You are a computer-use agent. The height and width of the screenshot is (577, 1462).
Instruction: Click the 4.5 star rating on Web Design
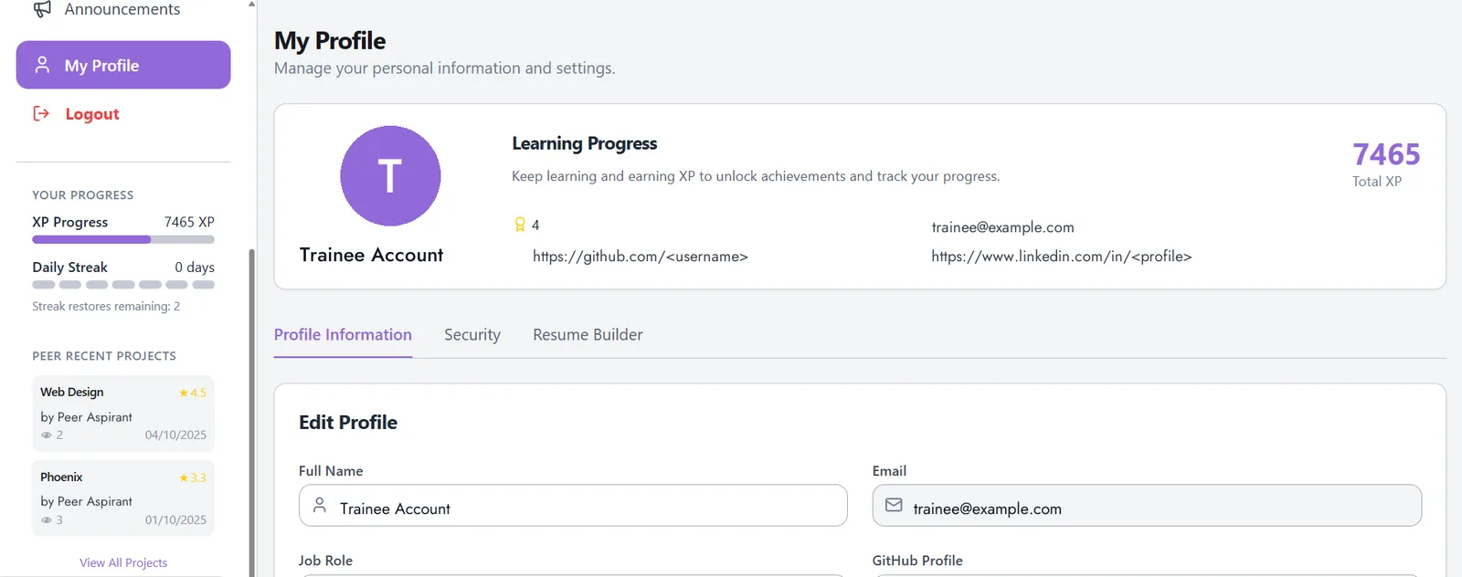(x=193, y=393)
